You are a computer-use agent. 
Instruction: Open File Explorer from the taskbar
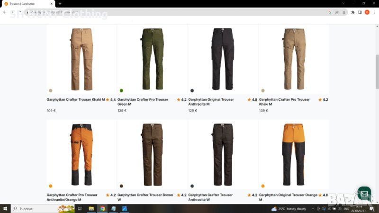[91, 208]
